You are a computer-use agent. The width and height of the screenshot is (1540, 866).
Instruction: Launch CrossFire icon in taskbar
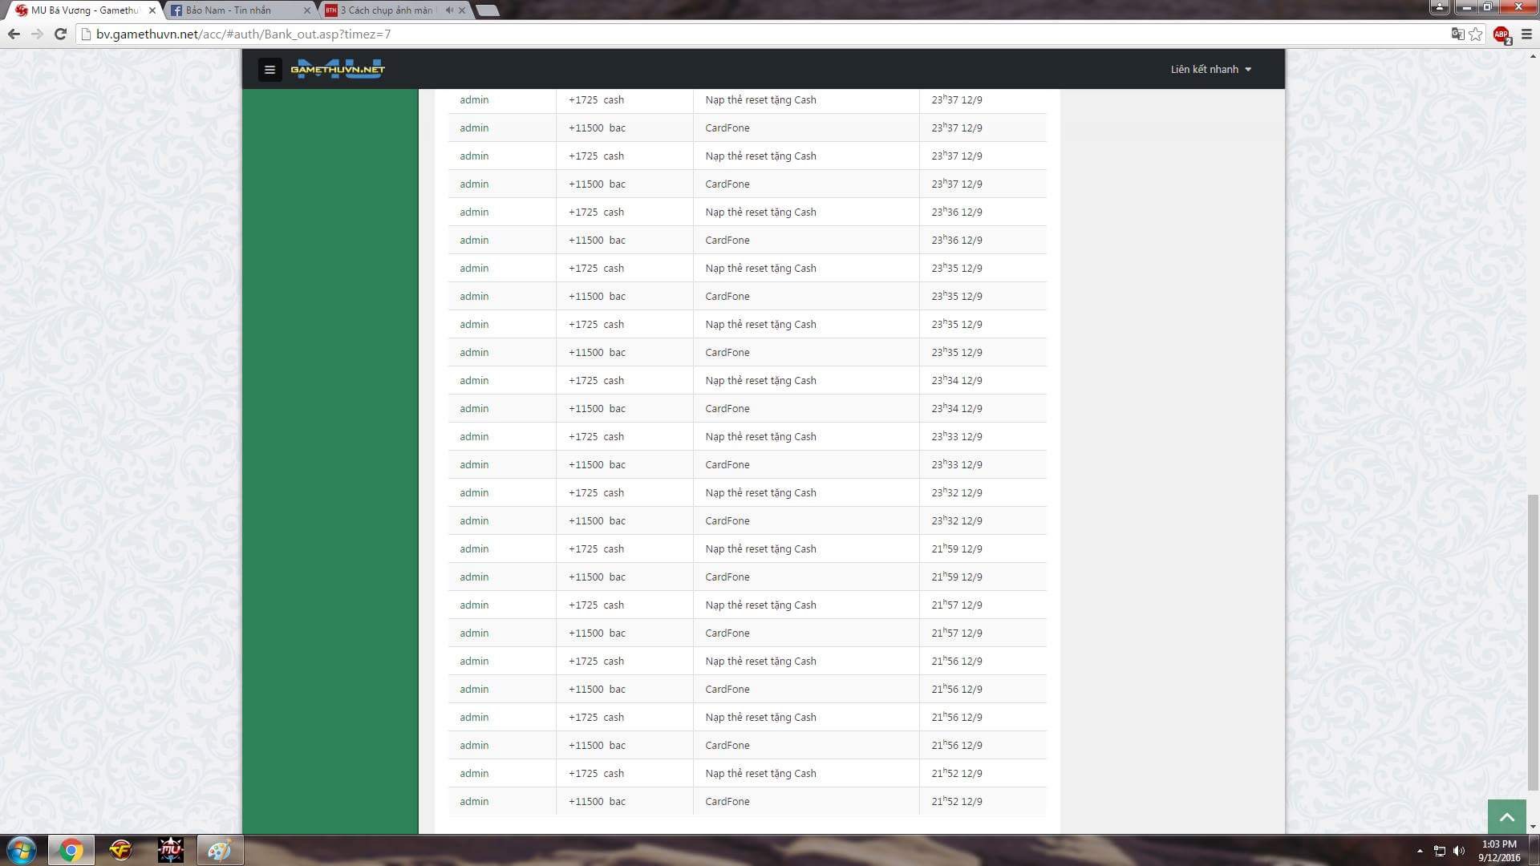pyautogui.click(x=120, y=850)
